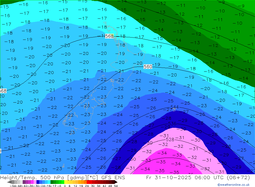Click the dark right arrow end of color scale
This screenshot has width=255, height=187.
pos(116,182)
